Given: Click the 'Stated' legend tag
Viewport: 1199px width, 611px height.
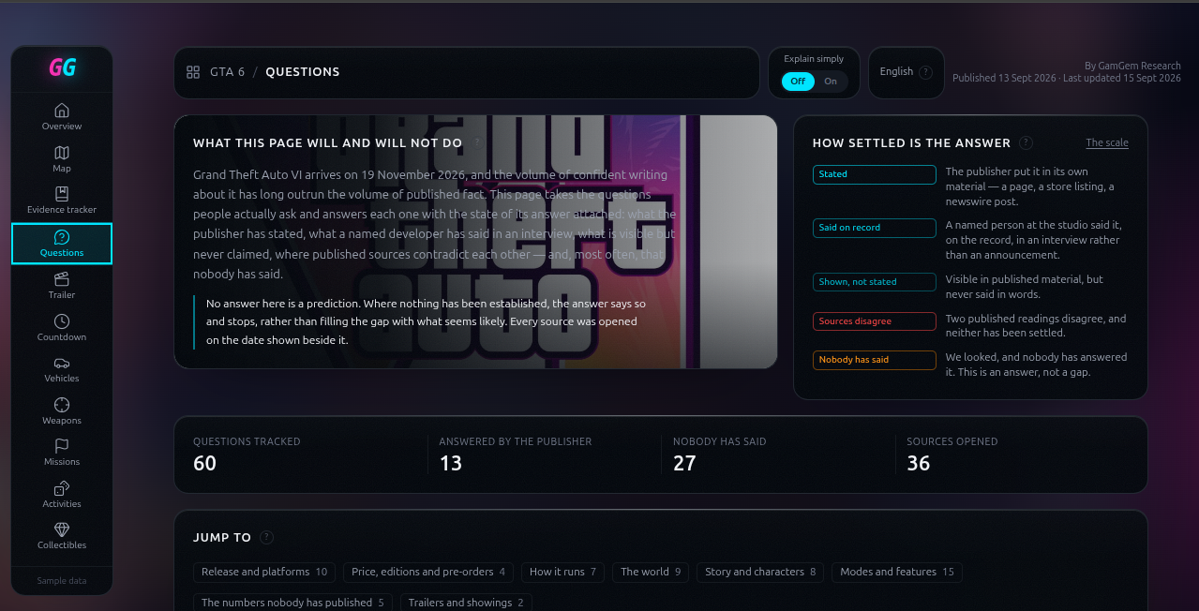Looking at the screenshot, I should [874, 174].
